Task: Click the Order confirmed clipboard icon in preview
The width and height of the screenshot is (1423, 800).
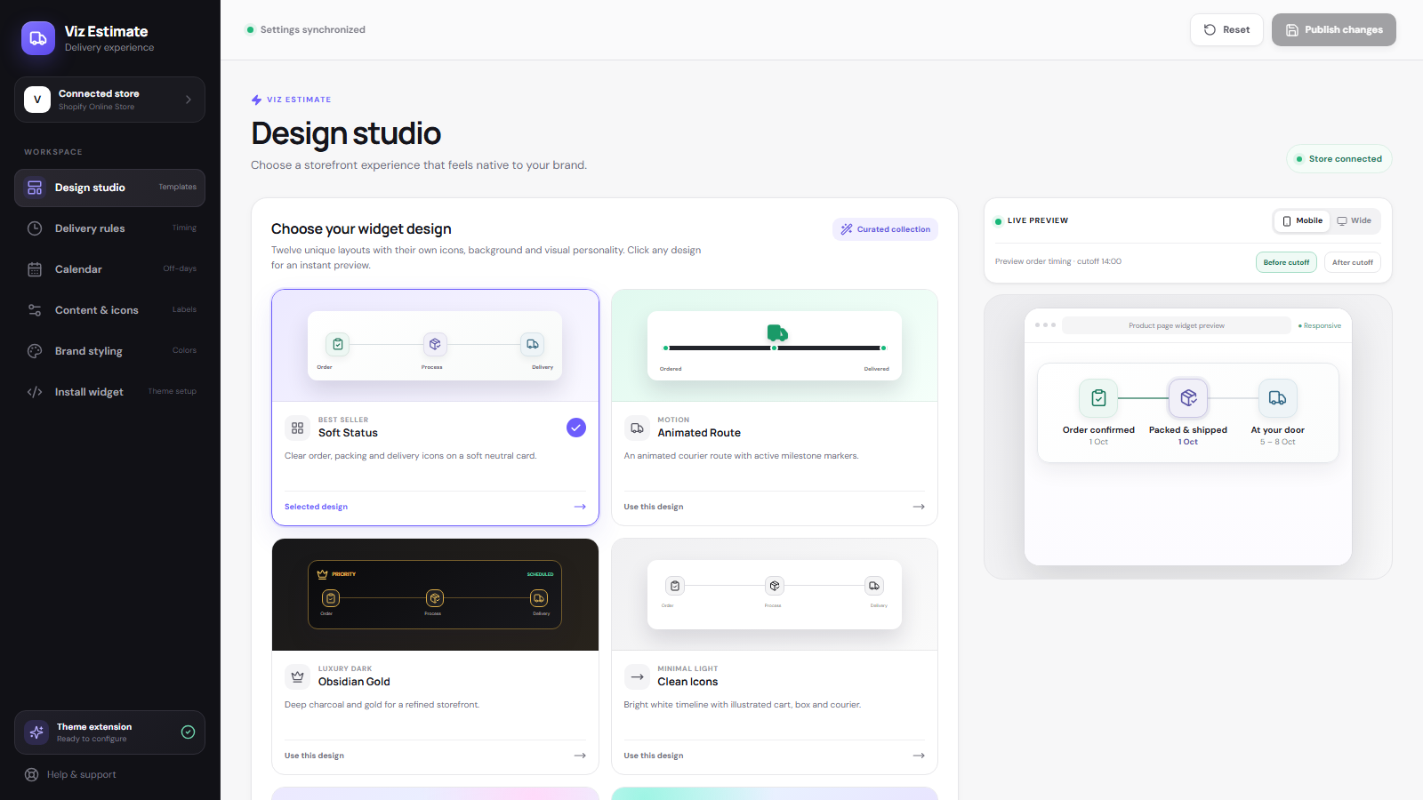Action: tap(1098, 398)
